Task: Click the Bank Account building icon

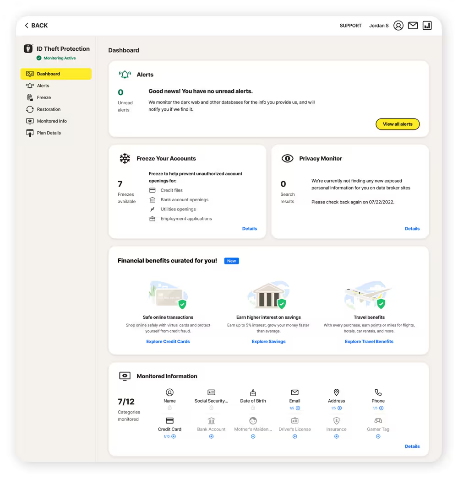Action: [x=211, y=421]
